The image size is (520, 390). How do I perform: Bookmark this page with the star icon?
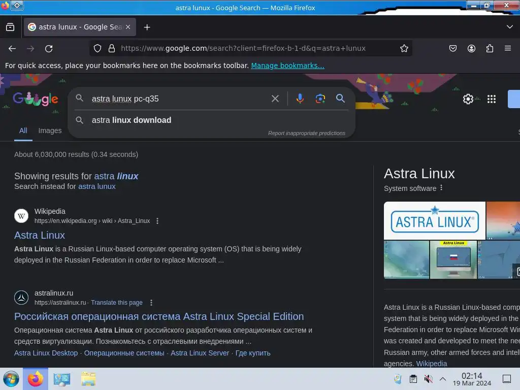(x=404, y=48)
